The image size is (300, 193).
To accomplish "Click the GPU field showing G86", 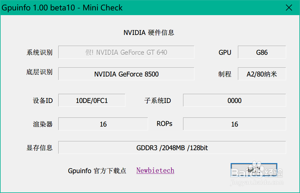I will point(262,52).
